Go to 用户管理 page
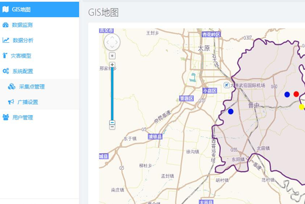This screenshot has height=204, width=305. (23, 118)
